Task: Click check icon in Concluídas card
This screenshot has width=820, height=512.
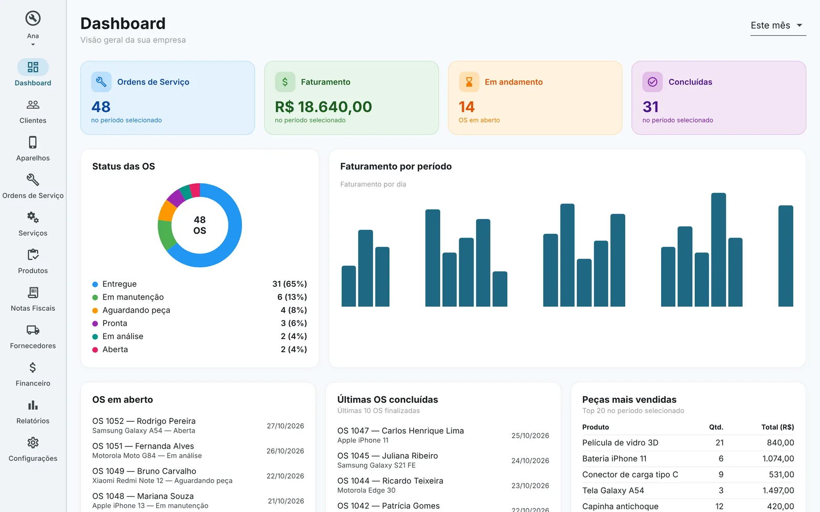Action: pyautogui.click(x=652, y=82)
